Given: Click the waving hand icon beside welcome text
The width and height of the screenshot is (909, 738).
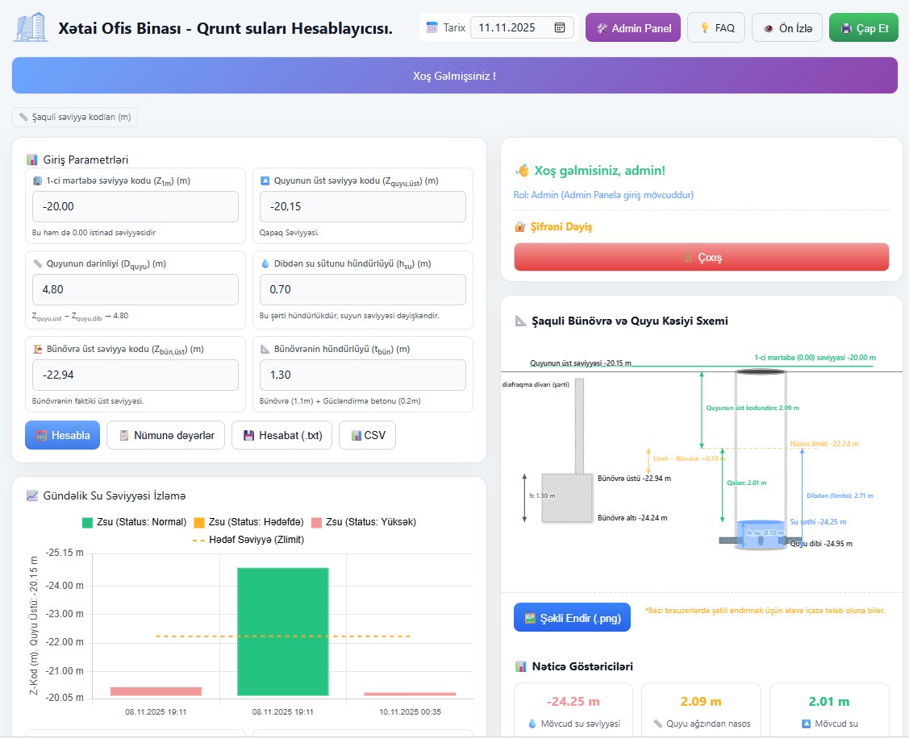Looking at the screenshot, I should pyautogui.click(x=522, y=171).
